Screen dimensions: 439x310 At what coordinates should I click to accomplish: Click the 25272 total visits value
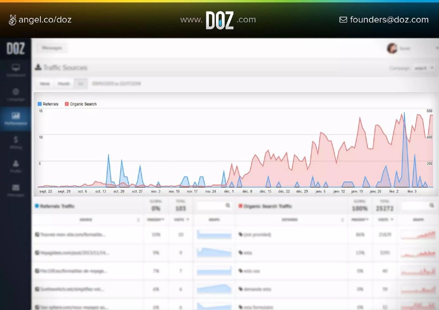click(x=384, y=208)
